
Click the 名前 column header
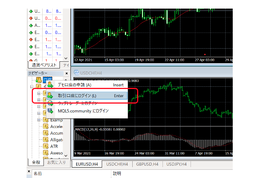point(38,174)
